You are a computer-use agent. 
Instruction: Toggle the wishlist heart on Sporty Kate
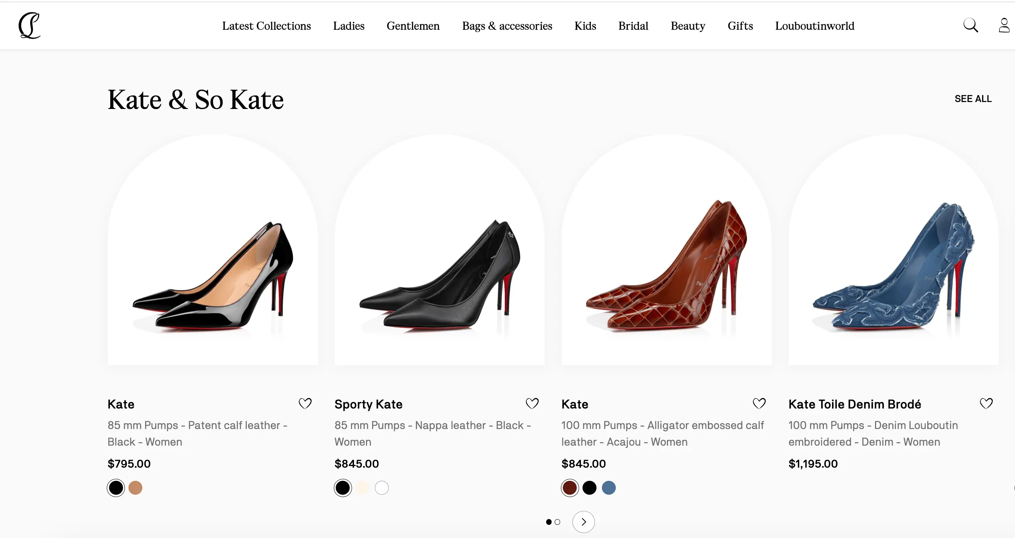click(532, 403)
